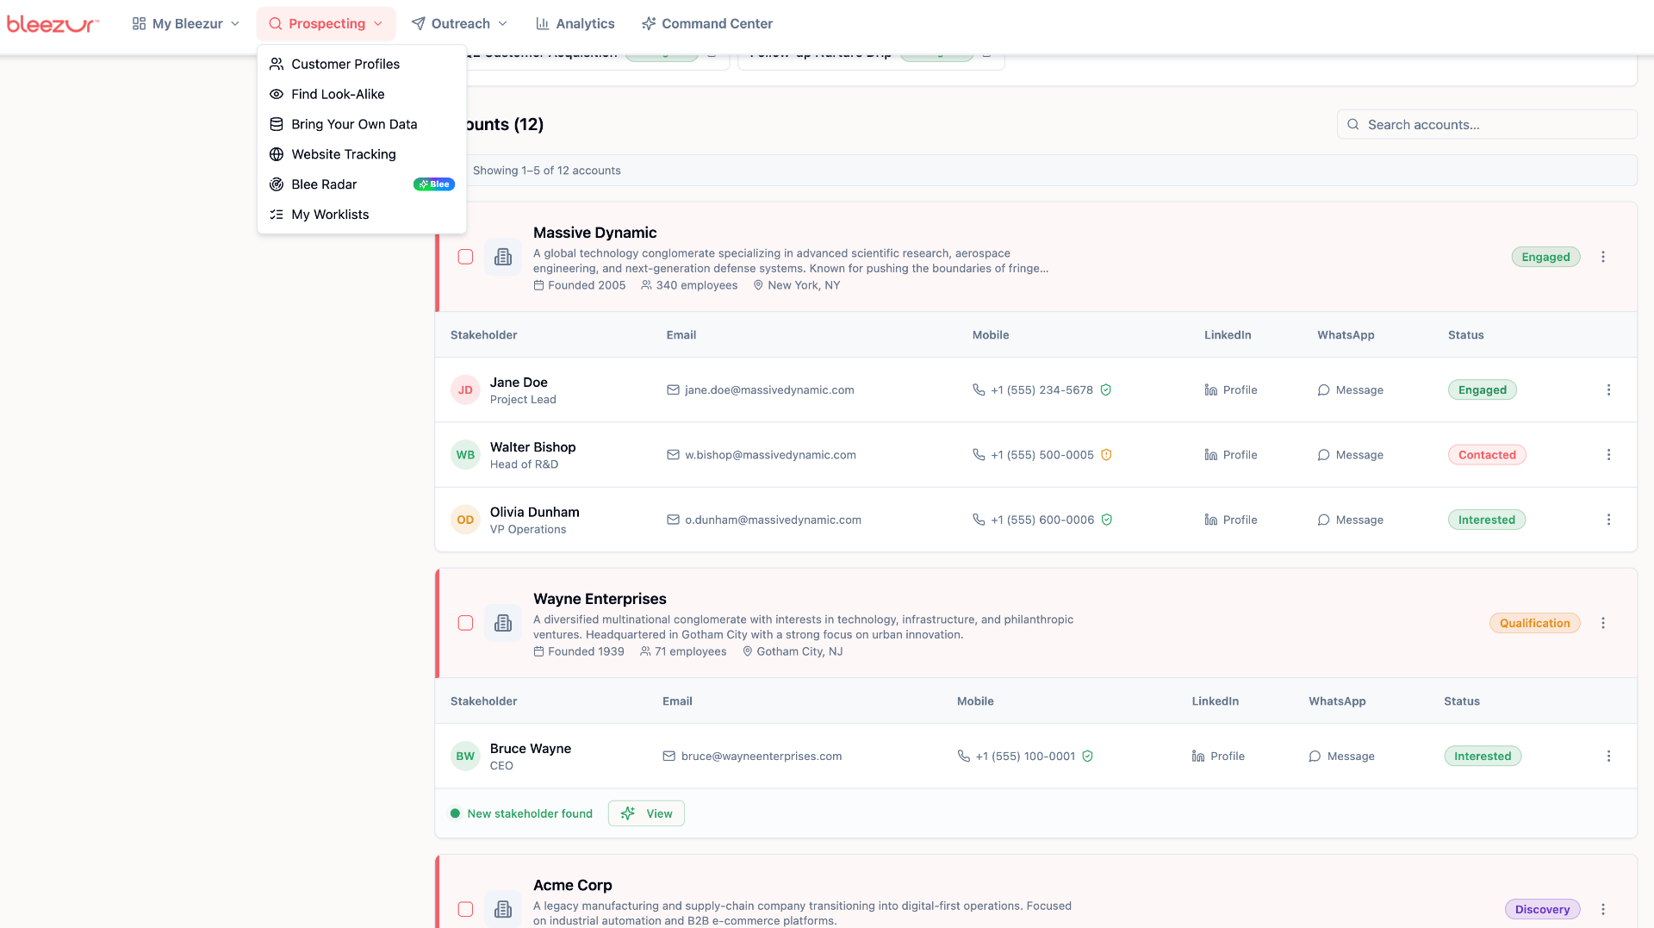Expand the Outreach dropdown menu
The height and width of the screenshot is (928, 1654).
pos(459,24)
